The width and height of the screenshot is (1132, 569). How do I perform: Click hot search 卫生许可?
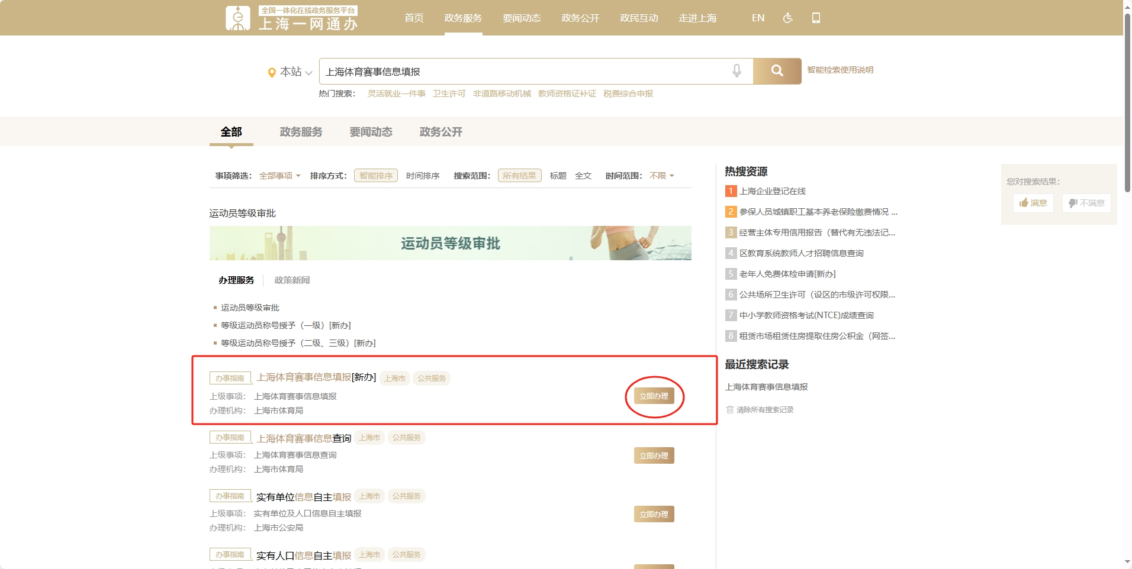point(449,93)
